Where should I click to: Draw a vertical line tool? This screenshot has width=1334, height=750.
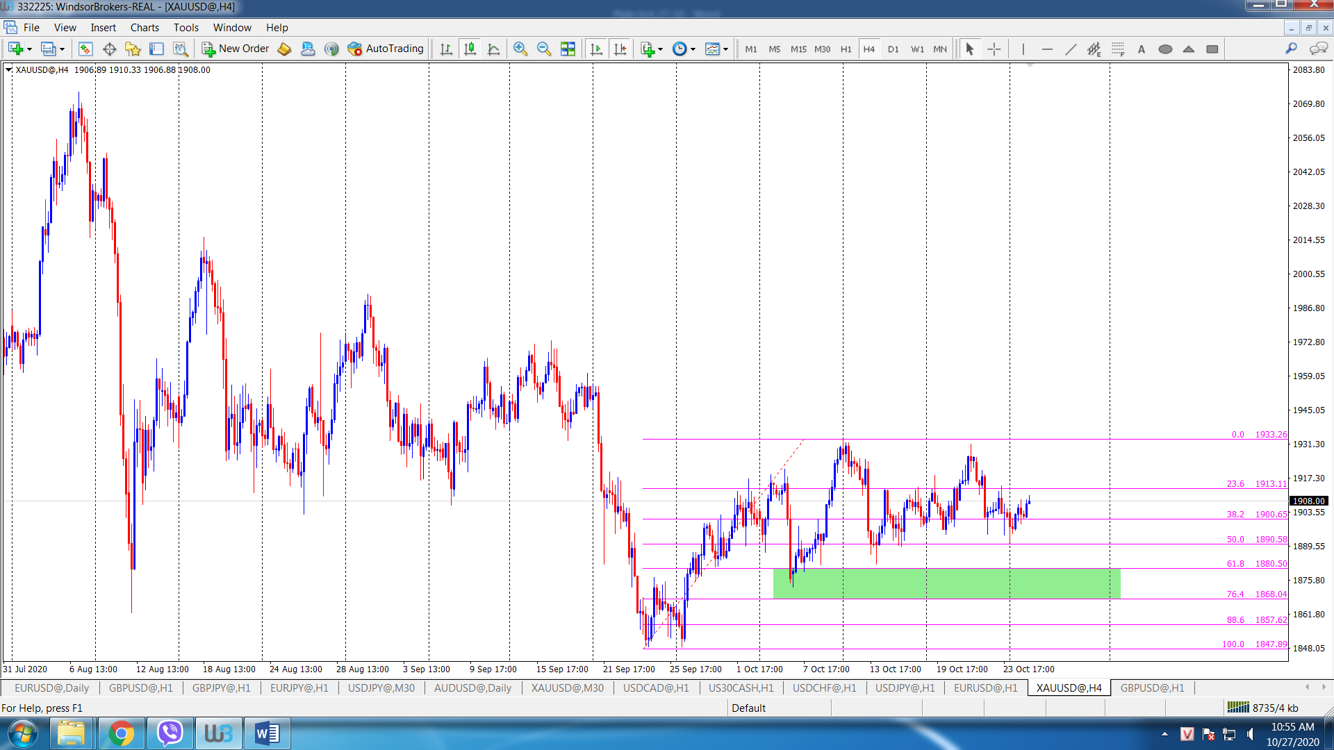(1023, 49)
